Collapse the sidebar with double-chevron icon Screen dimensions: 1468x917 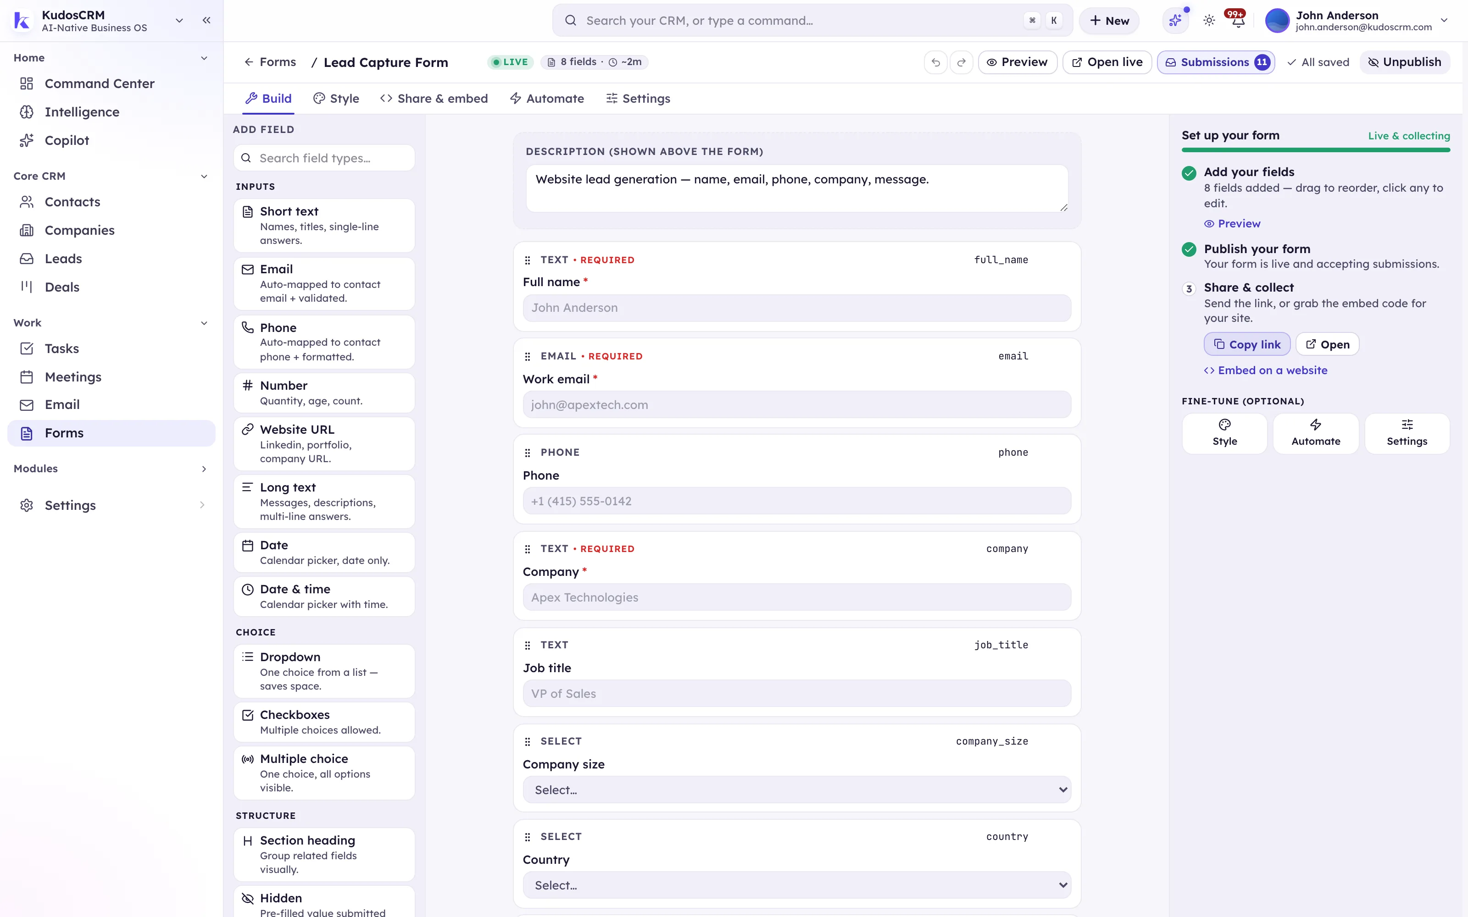(206, 20)
